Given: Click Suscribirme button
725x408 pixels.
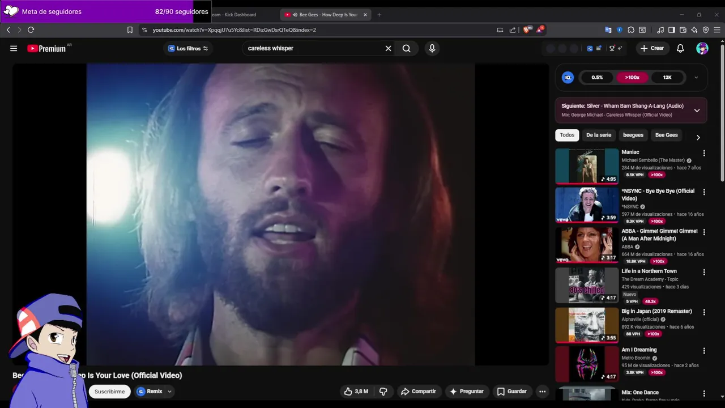Looking at the screenshot, I should 109,392.
